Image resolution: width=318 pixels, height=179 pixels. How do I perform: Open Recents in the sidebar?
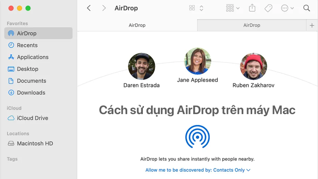38,45
